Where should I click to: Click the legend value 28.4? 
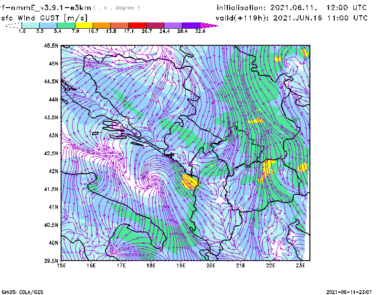coord(182,31)
